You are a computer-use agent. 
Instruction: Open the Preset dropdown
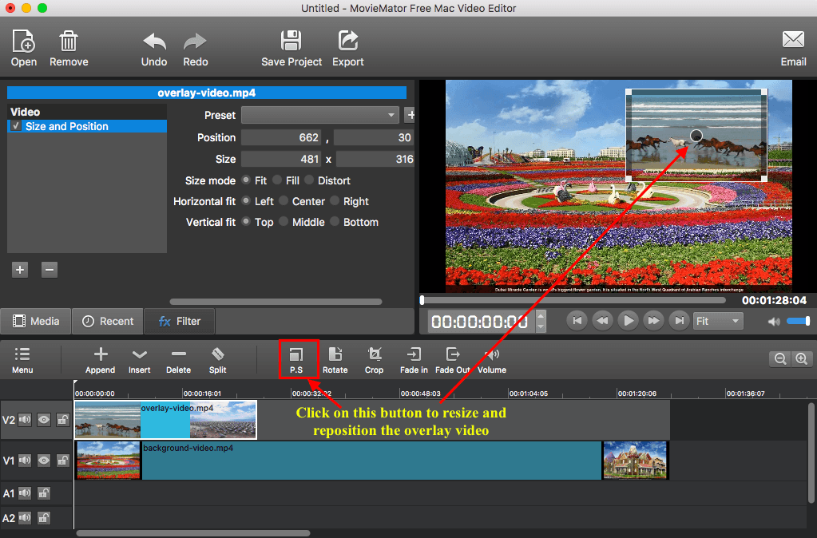coord(319,115)
